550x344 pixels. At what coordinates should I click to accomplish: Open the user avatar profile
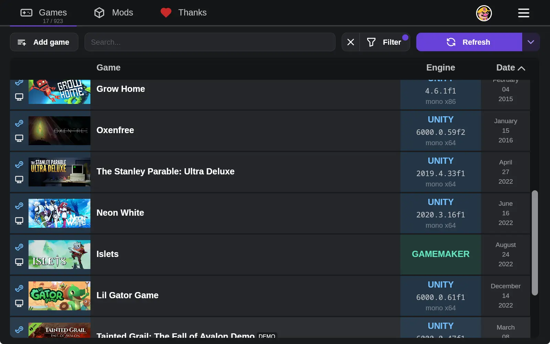[x=484, y=13]
